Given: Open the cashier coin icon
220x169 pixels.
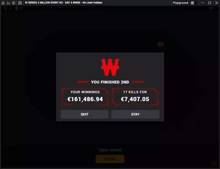Looking at the screenshot, I should [14, 3].
